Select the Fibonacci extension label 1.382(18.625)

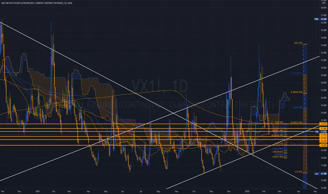(277, 152)
